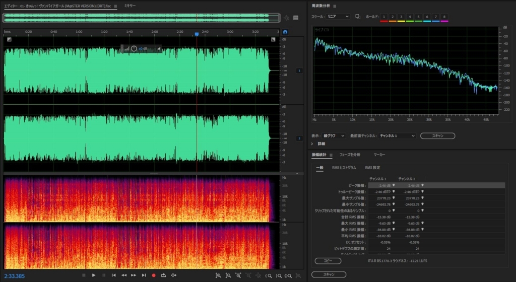Click the rewind button
This screenshot has height=282, width=516.
pos(124,275)
